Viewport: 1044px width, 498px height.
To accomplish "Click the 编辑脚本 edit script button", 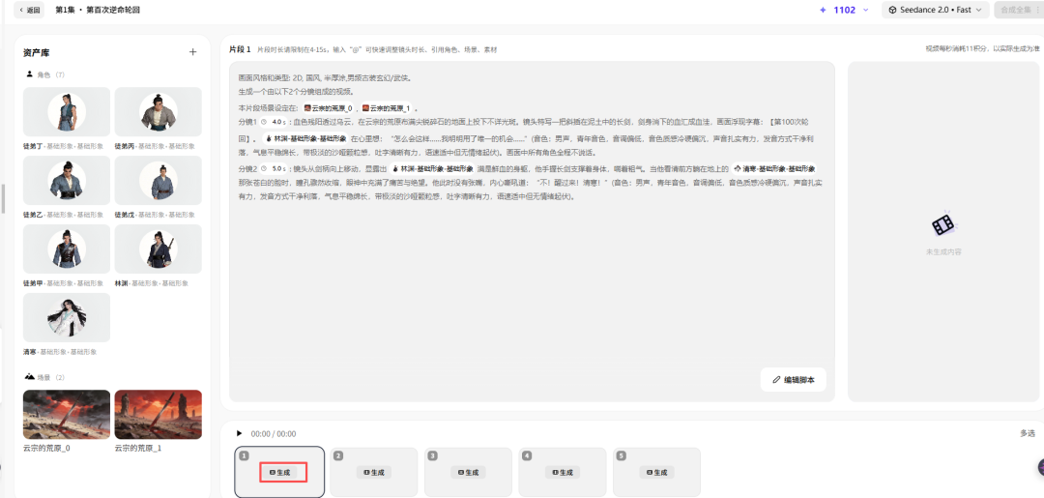I will coord(793,379).
